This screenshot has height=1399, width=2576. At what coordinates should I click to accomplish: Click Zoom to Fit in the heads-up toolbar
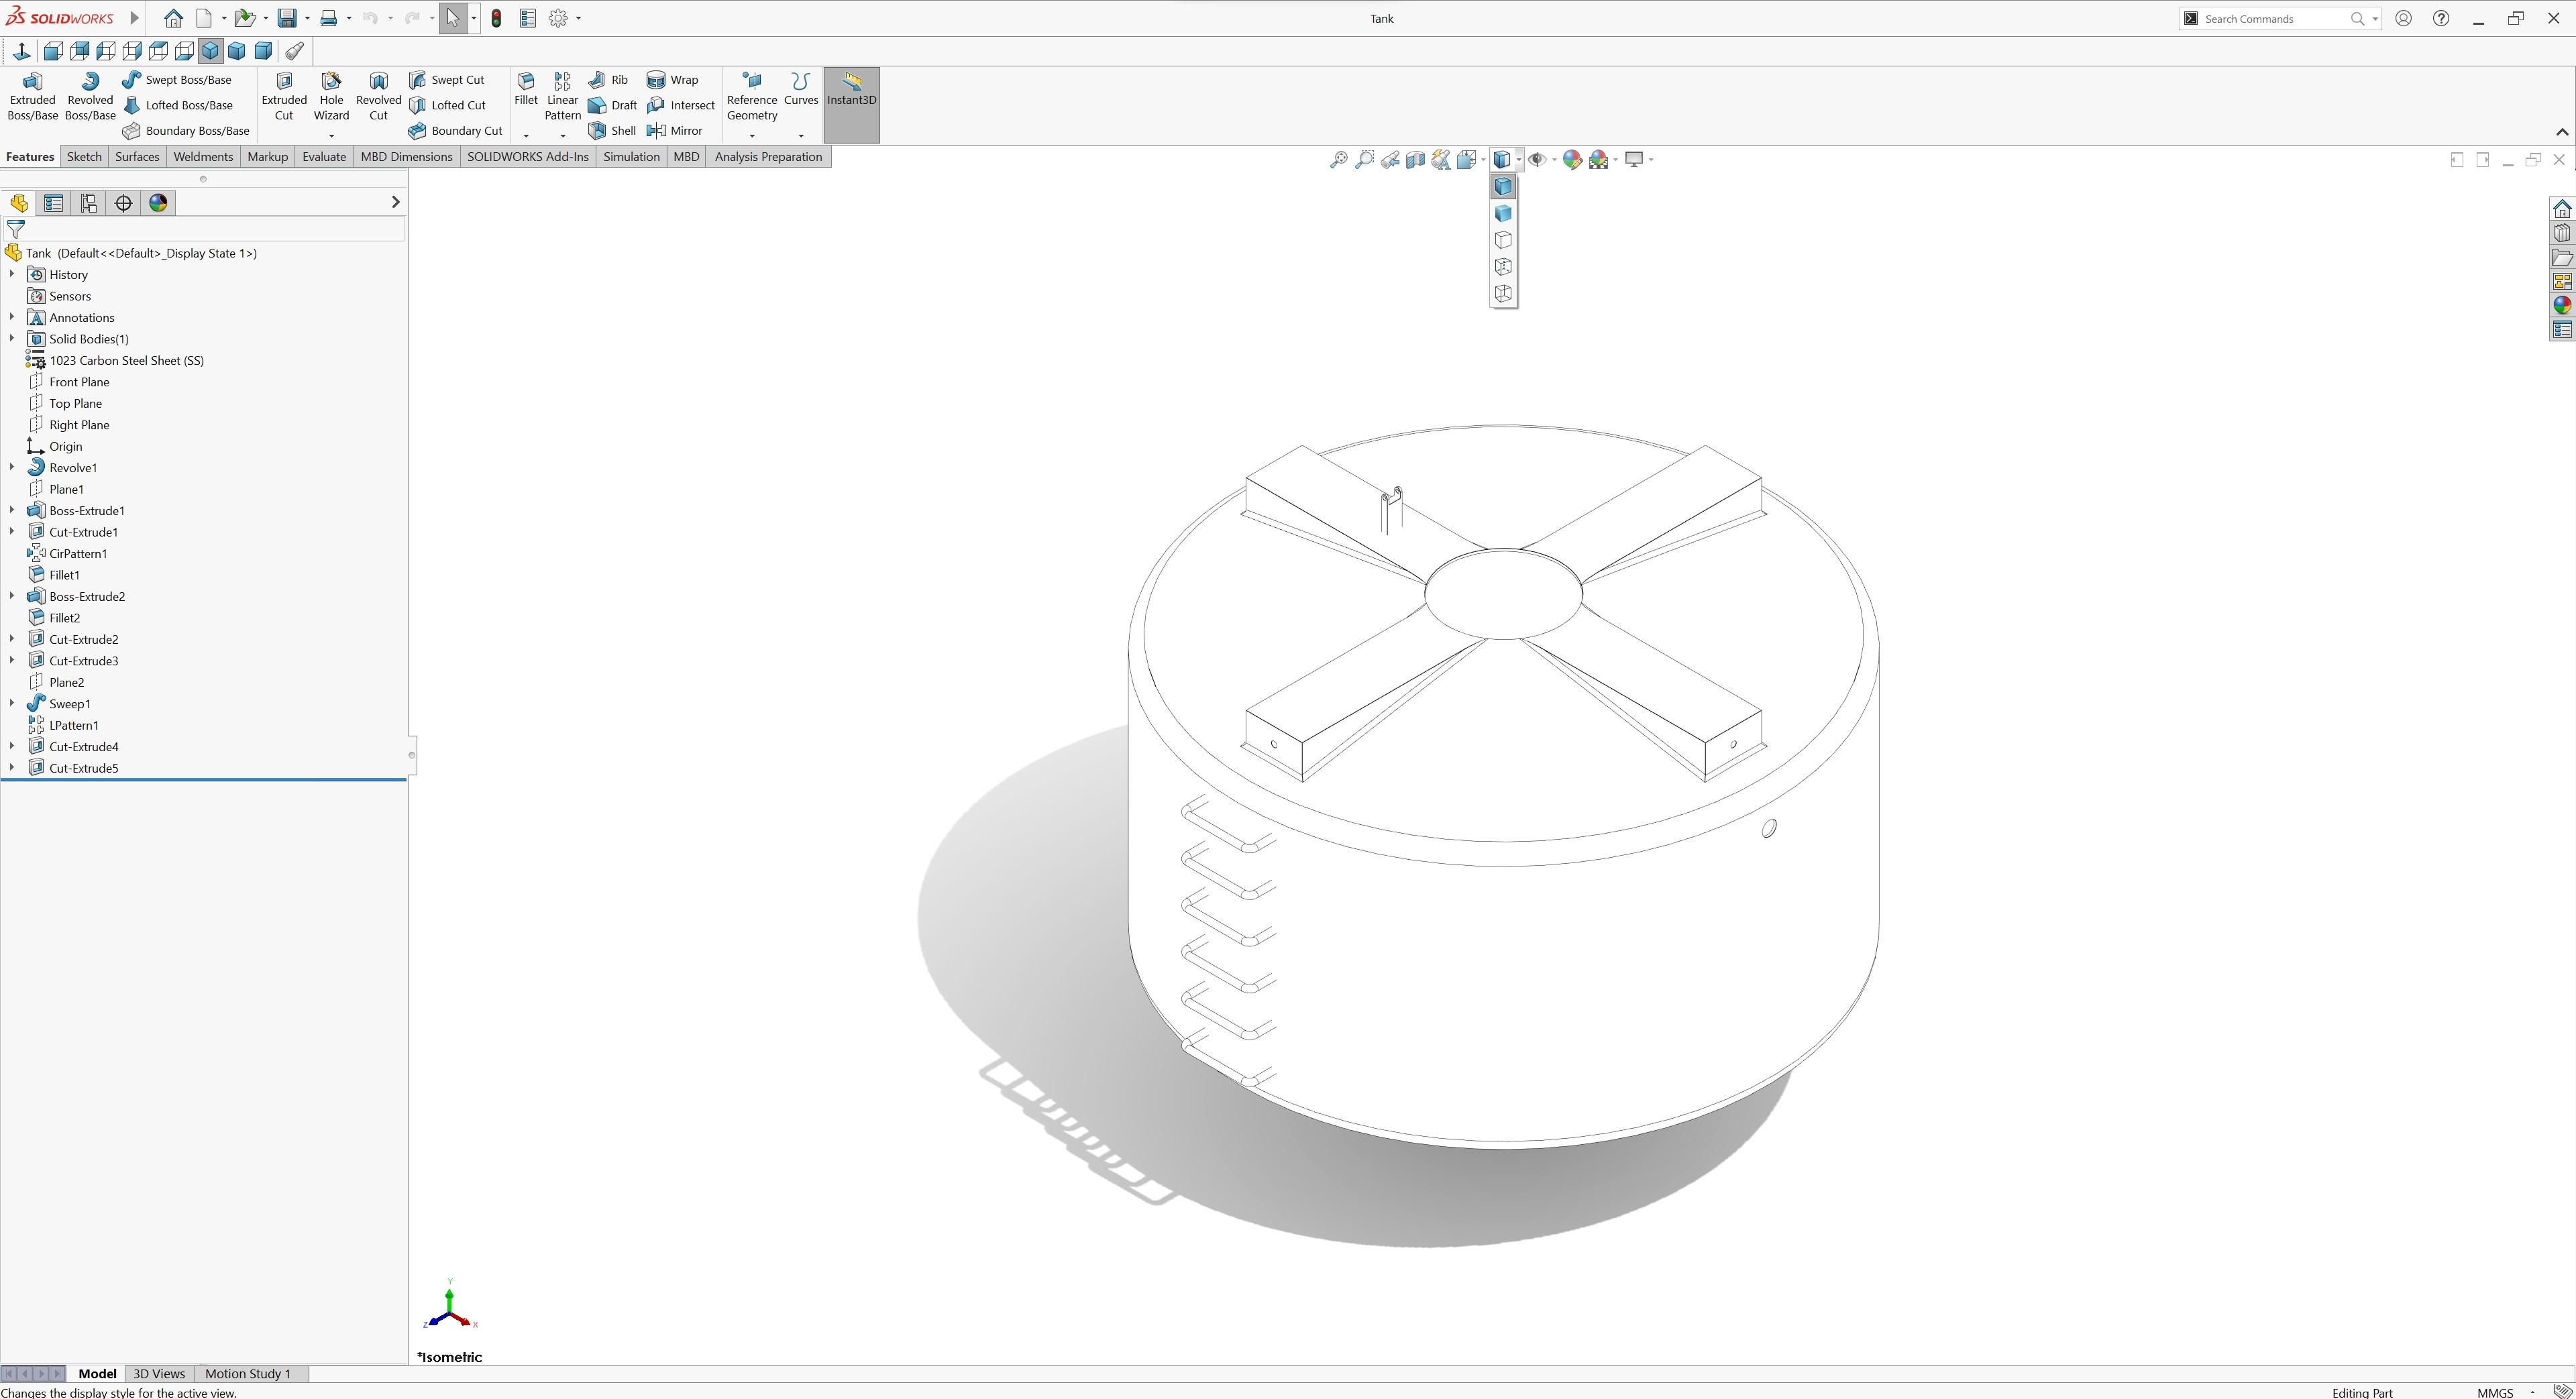(1339, 160)
